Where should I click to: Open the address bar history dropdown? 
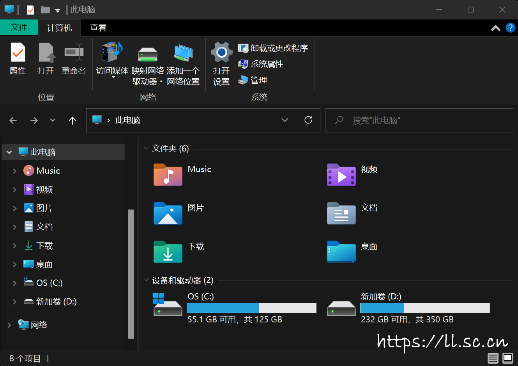click(285, 120)
